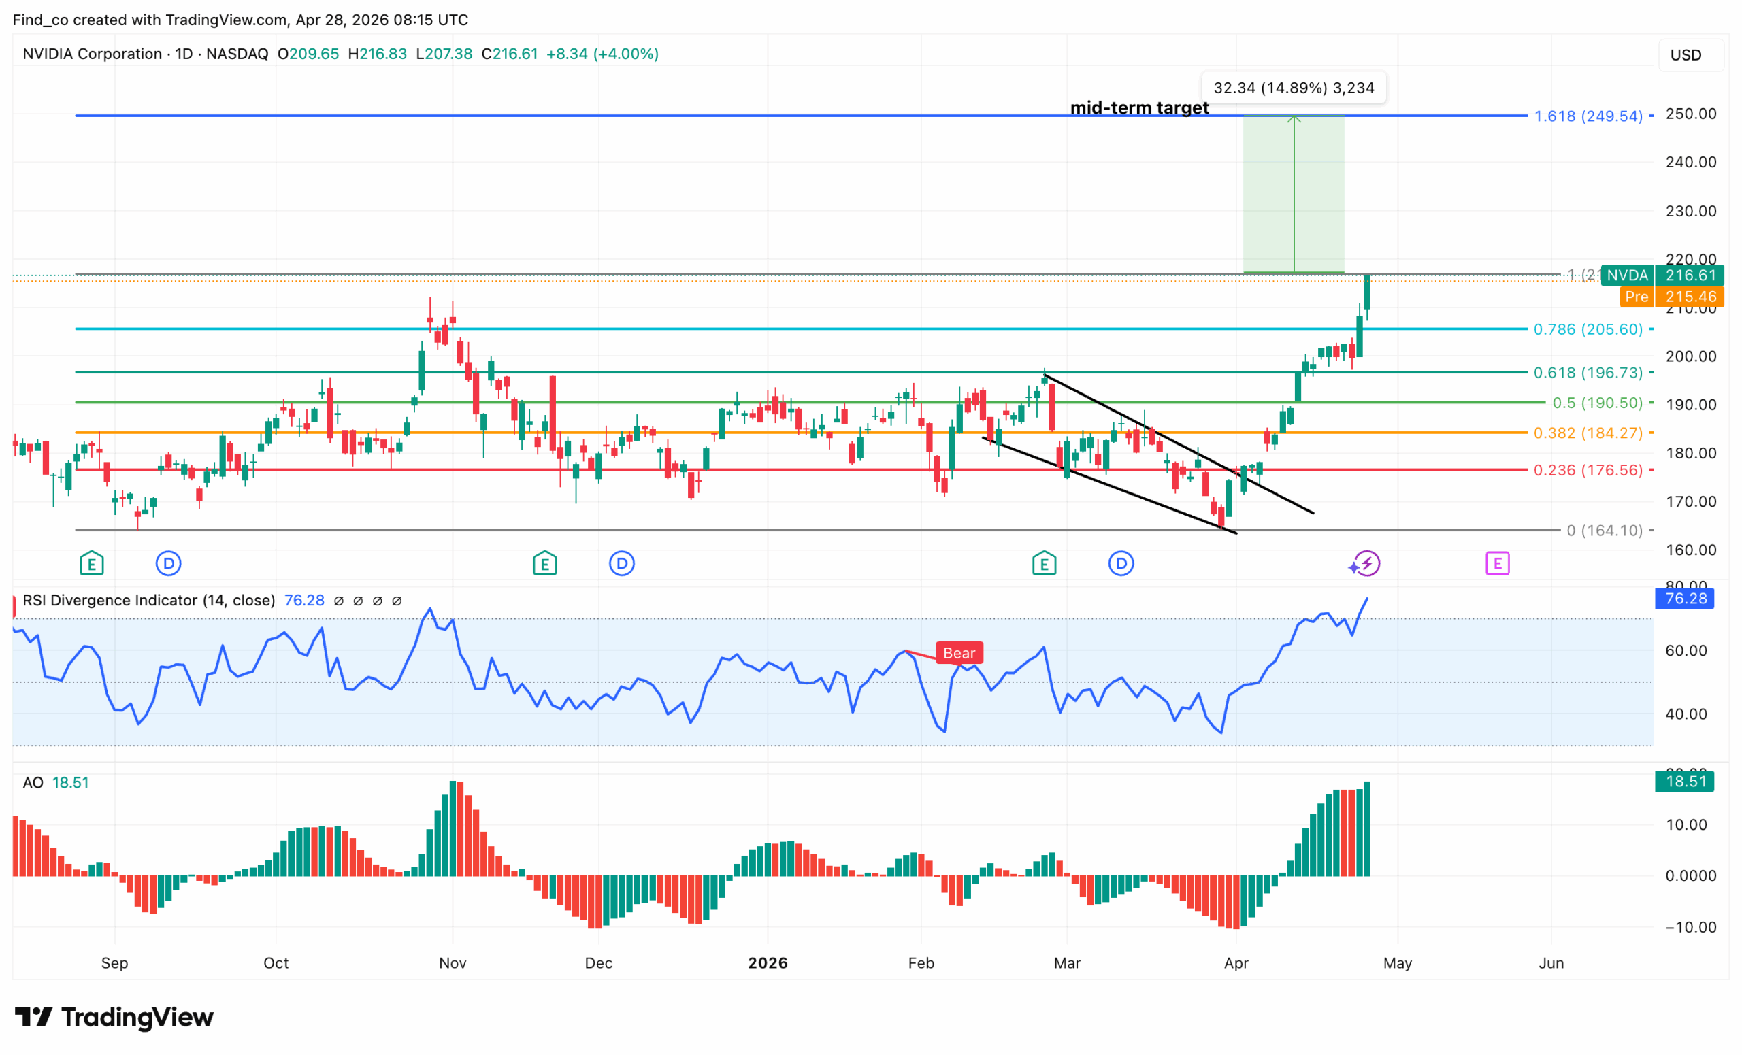
Task: Click the Find_co created with TradingView.com caption
Action: point(240,20)
